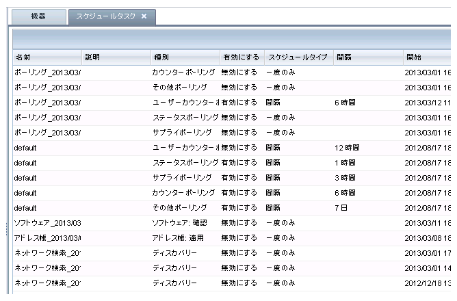Screen dimensions: 457x301
Task: Sort by the 間隔 column header
Action: pos(367,57)
